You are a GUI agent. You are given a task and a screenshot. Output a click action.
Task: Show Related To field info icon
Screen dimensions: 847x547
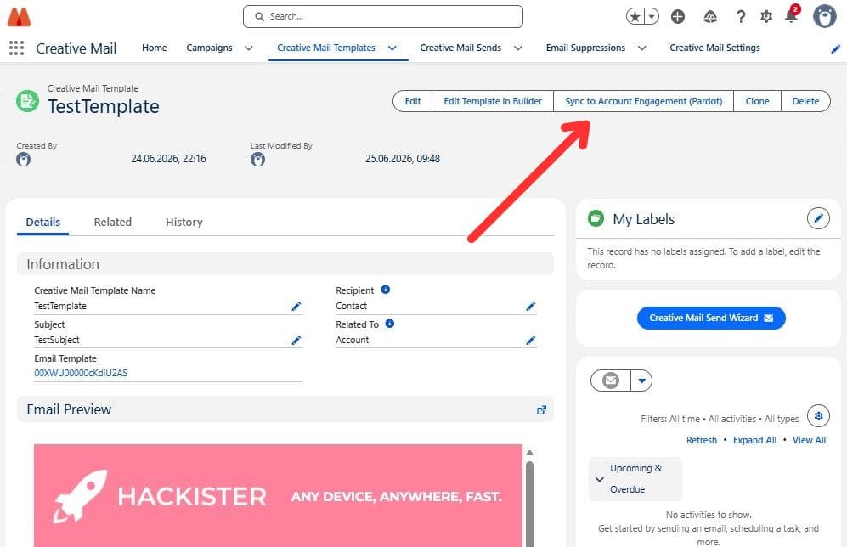point(389,324)
